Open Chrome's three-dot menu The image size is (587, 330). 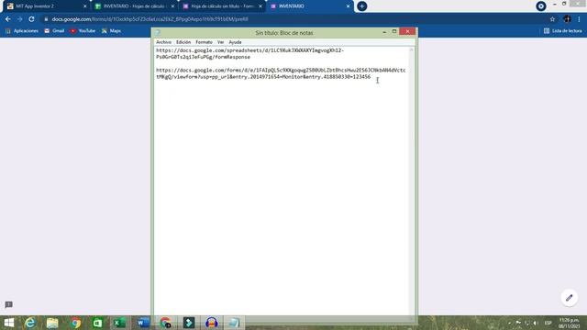coord(579,19)
